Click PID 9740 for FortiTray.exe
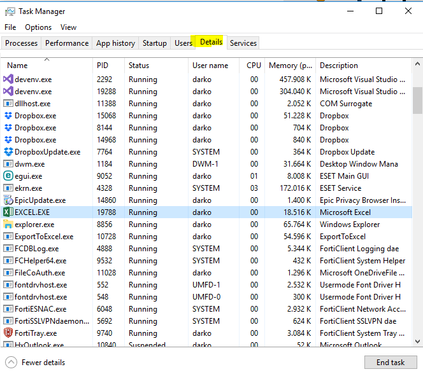 tap(104, 333)
